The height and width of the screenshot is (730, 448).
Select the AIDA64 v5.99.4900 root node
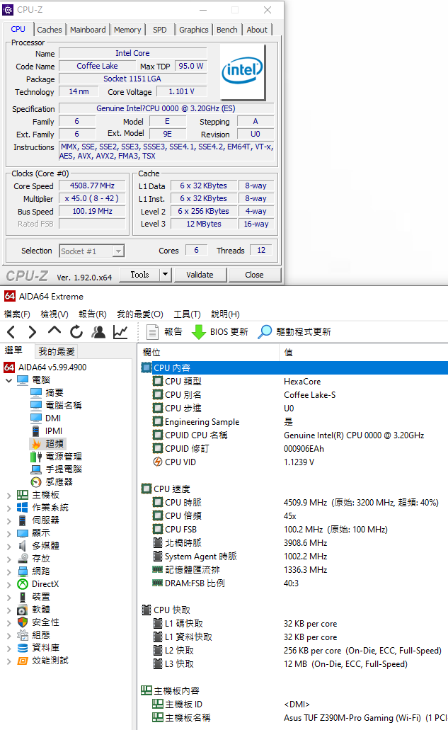(45, 367)
